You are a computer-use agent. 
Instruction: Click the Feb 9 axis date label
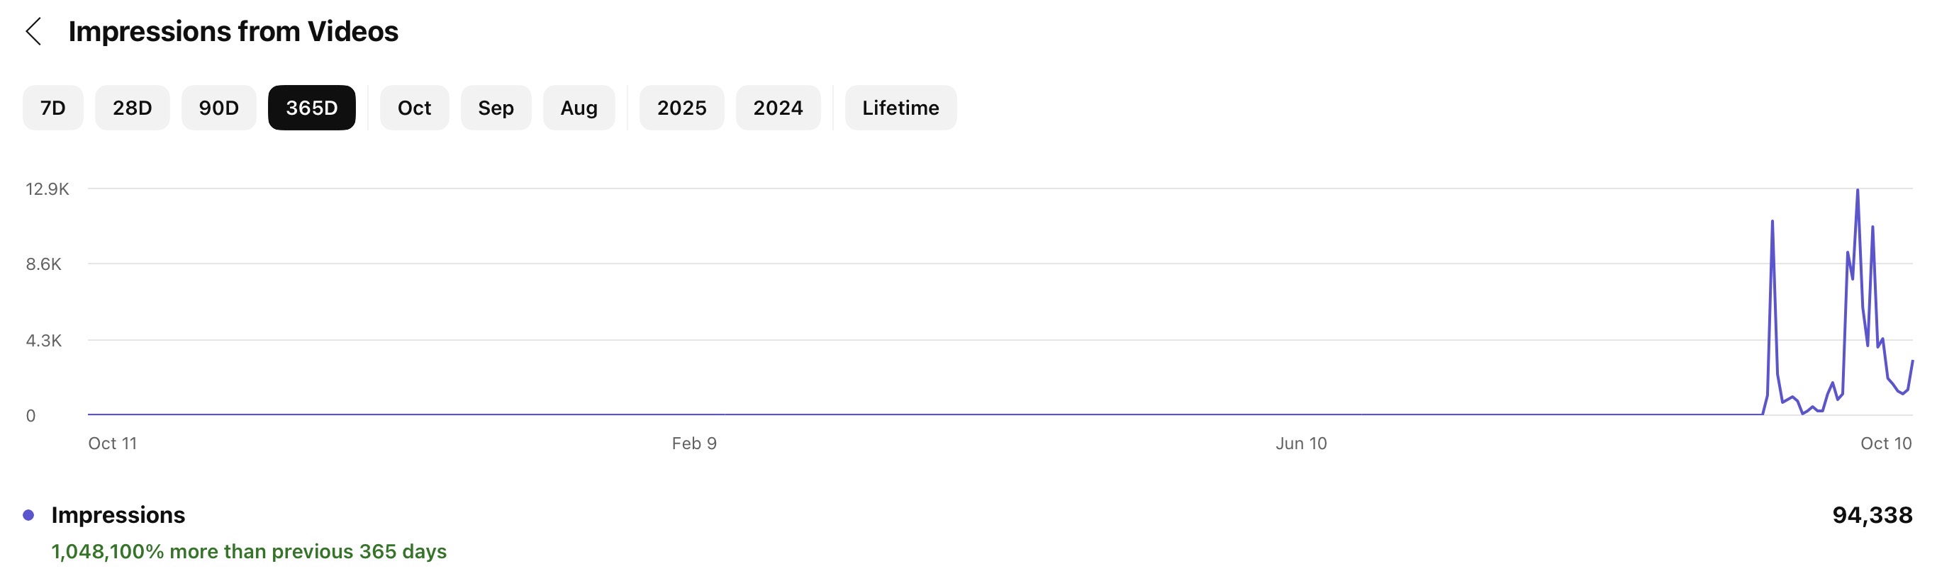[694, 444]
